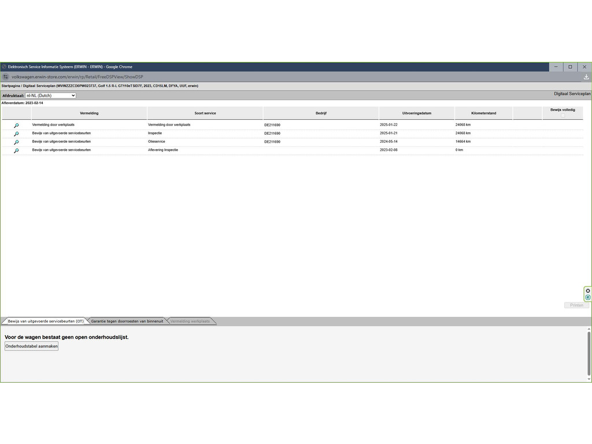
Task: Click the Kilometerstand column header
Action: tap(483, 113)
